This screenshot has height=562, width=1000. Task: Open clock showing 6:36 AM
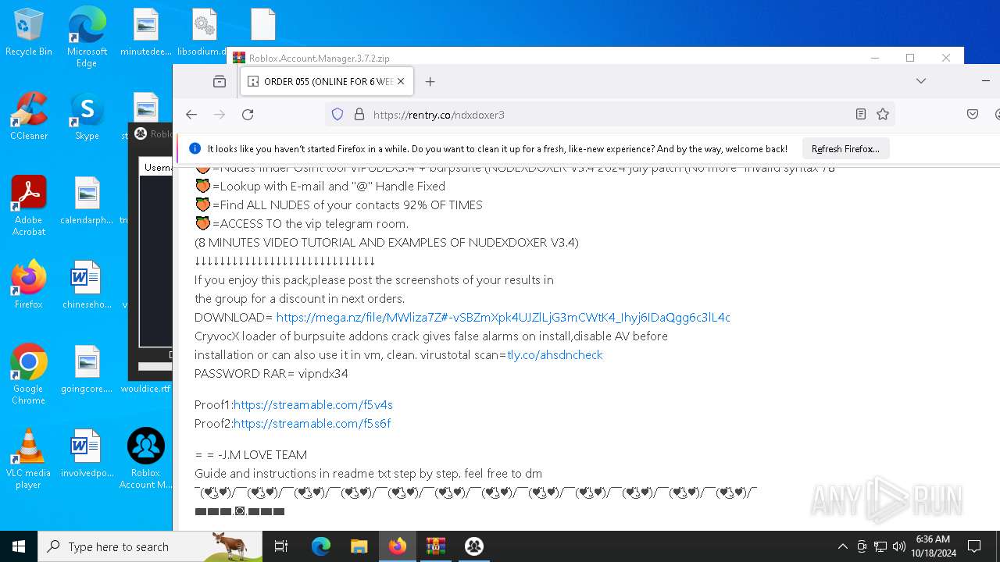point(934,546)
